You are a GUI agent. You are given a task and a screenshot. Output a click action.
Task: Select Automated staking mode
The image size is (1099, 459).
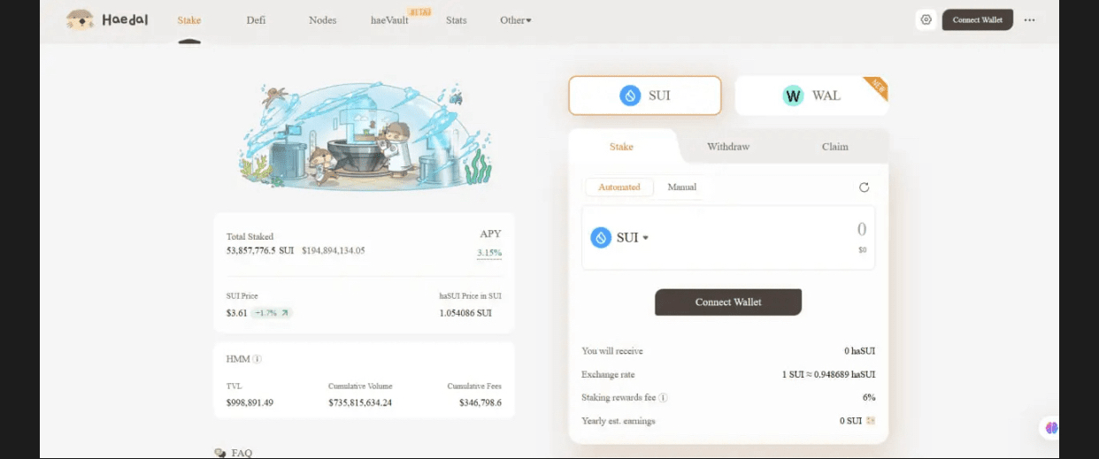click(619, 187)
